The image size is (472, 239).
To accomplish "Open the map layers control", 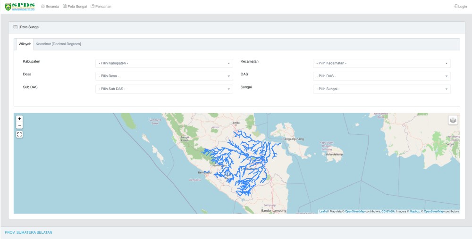I will (x=453, y=120).
